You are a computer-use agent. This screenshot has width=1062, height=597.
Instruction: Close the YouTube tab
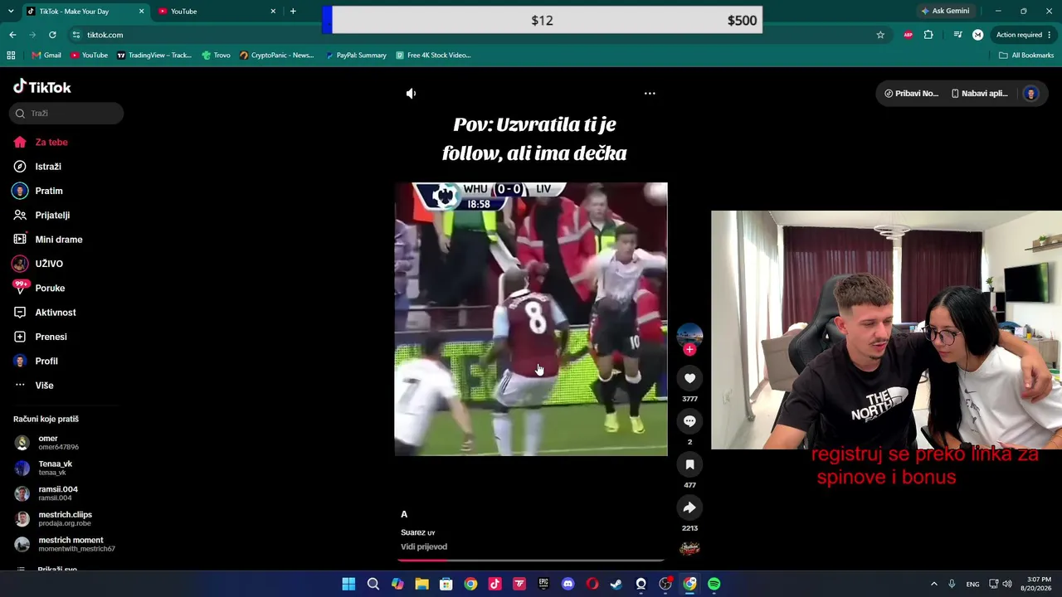(273, 12)
